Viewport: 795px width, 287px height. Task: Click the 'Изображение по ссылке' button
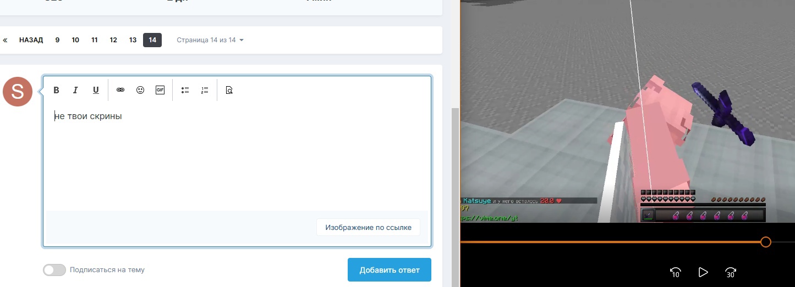368,227
